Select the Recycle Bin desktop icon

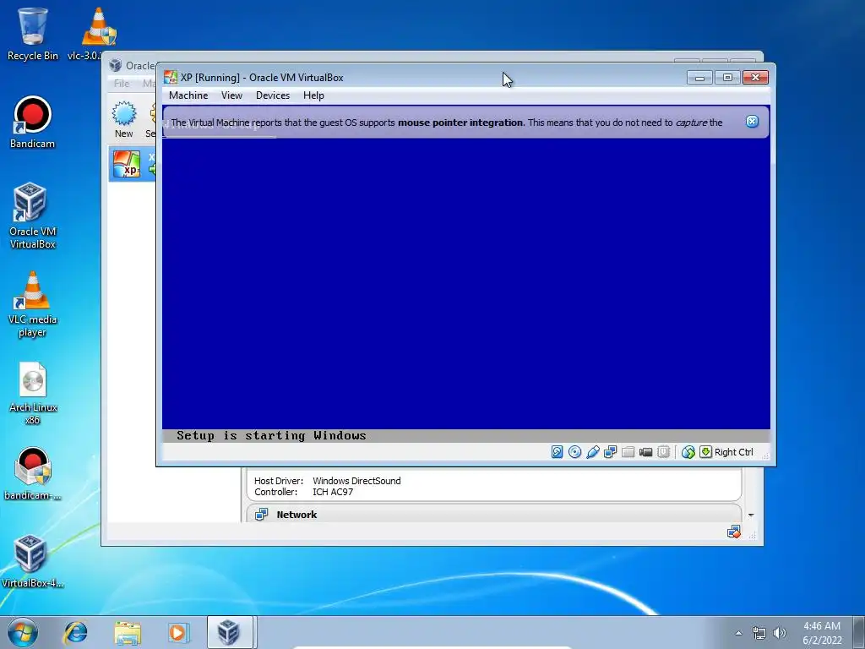coord(33,33)
